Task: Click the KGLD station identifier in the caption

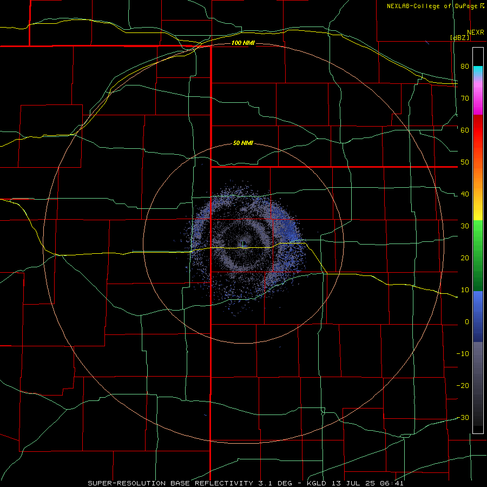Action: (317, 483)
